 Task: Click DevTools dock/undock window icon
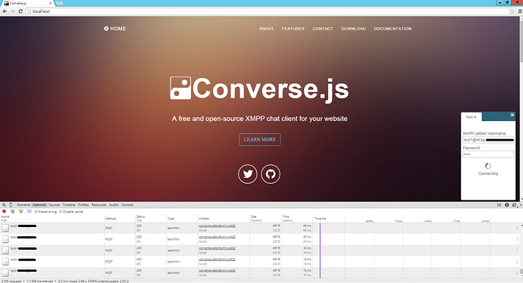coord(515,205)
